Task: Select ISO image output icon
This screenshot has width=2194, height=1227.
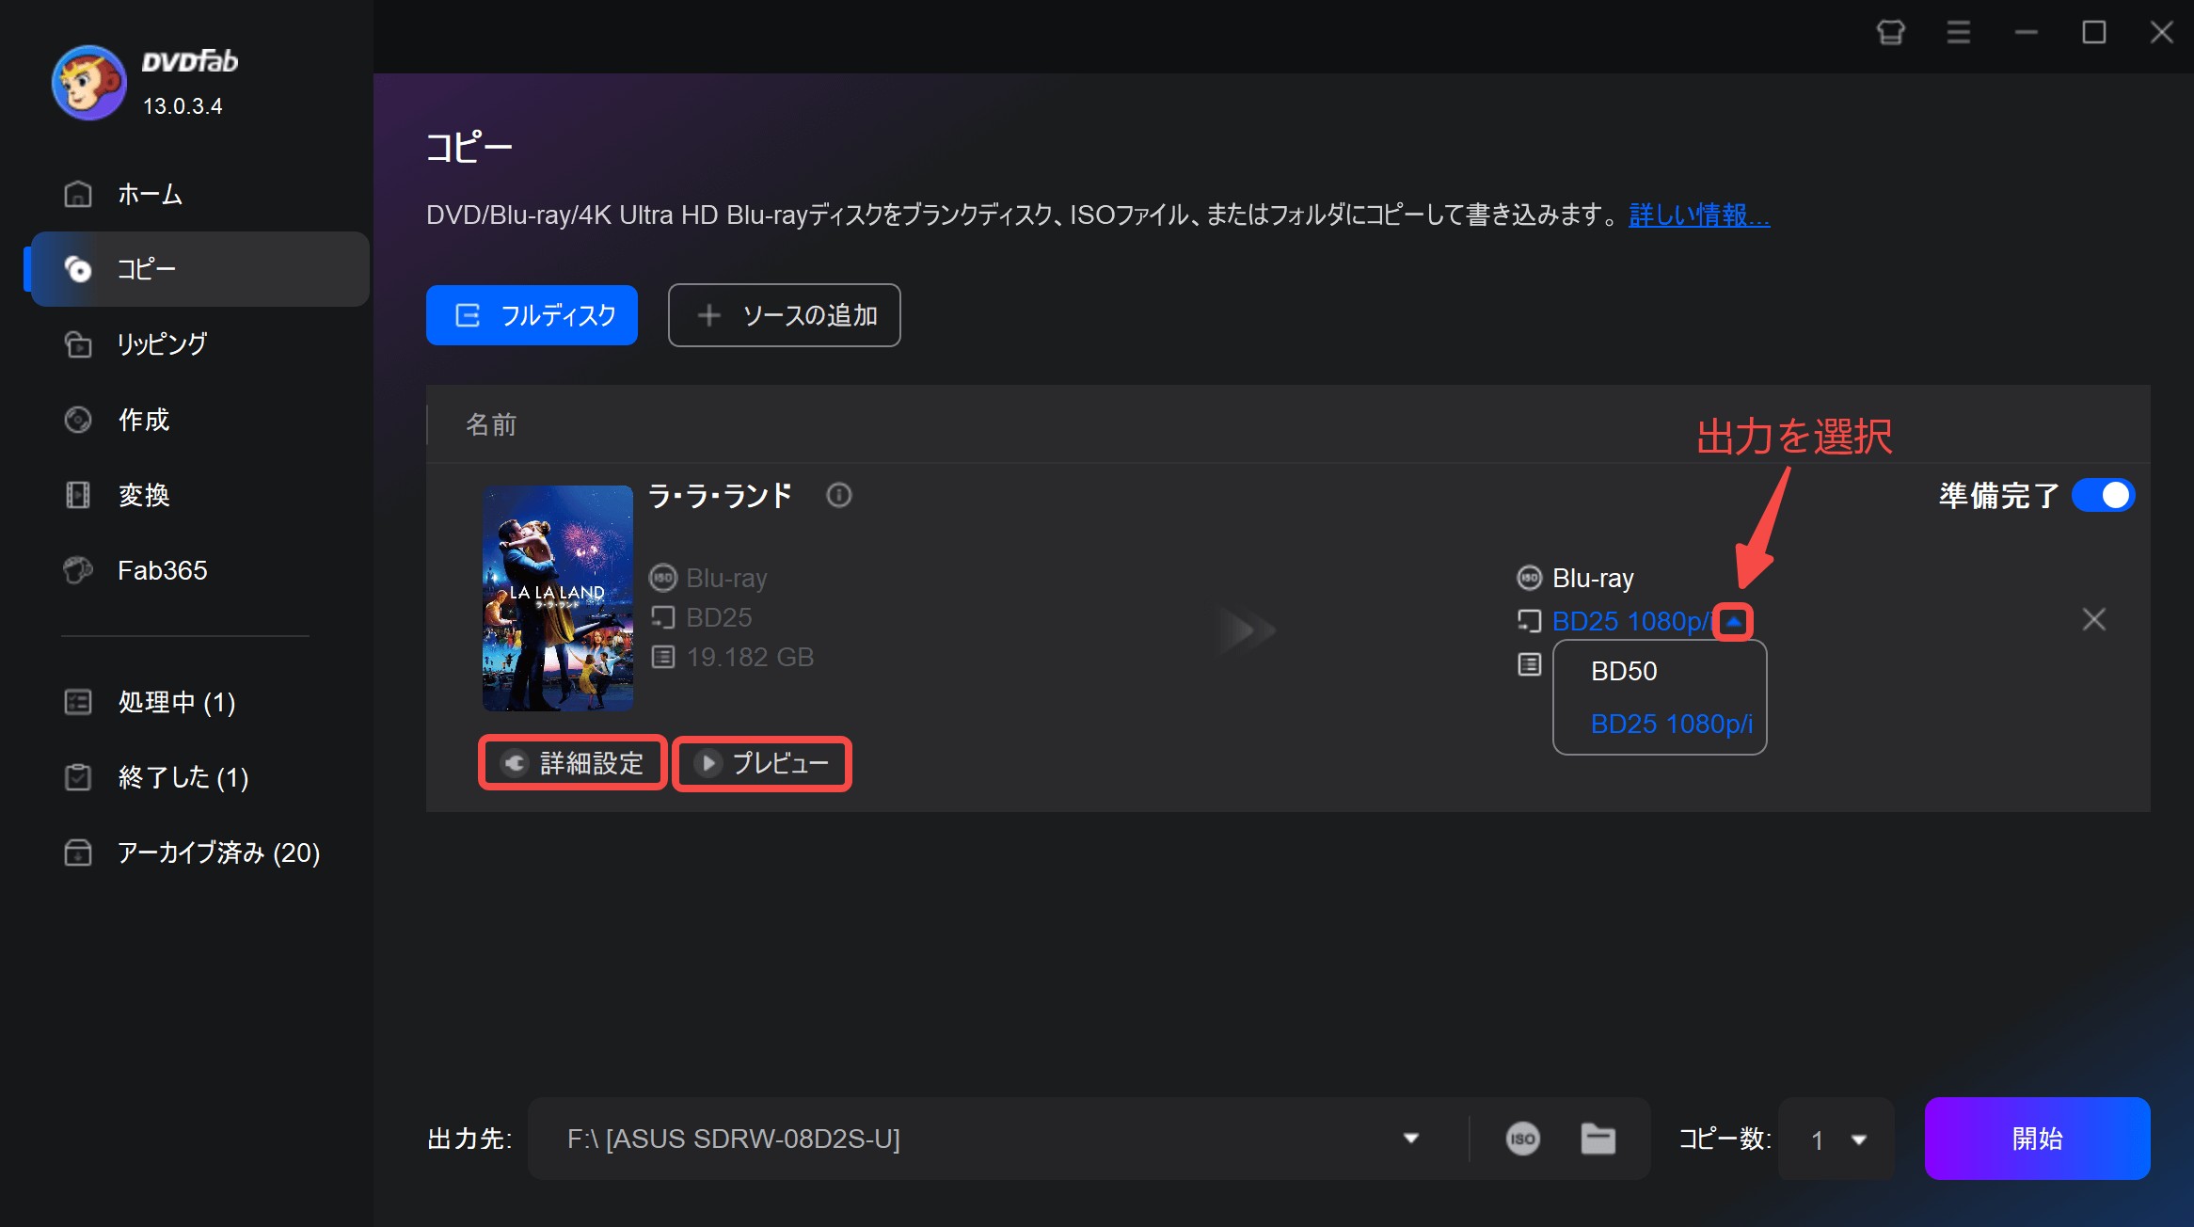Action: coord(1522,1139)
